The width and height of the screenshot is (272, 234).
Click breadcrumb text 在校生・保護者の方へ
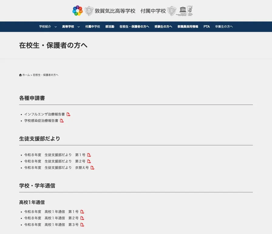coord(46,75)
